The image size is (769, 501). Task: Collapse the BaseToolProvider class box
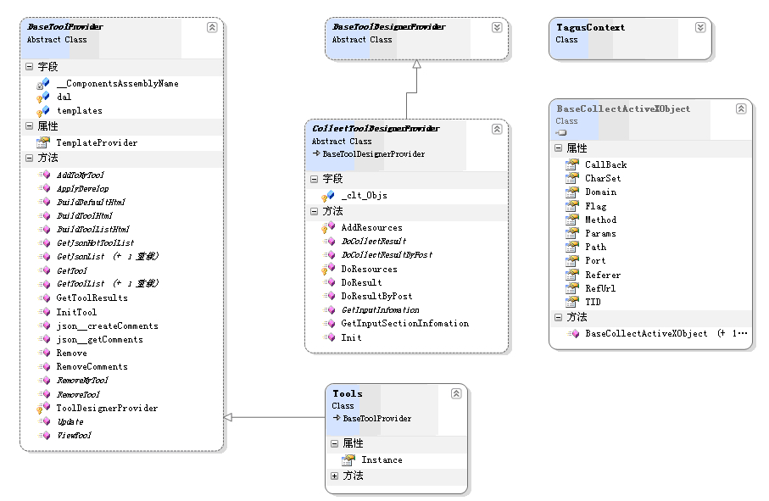(212, 28)
